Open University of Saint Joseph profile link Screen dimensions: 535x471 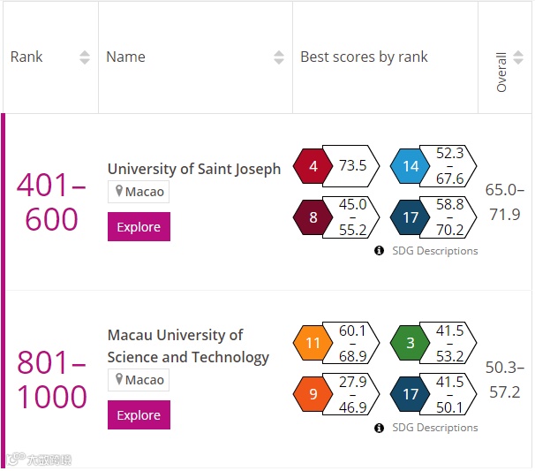pos(194,168)
